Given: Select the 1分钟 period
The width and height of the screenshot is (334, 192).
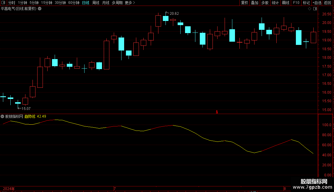Looking at the screenshot, I should tap(22, 3).
